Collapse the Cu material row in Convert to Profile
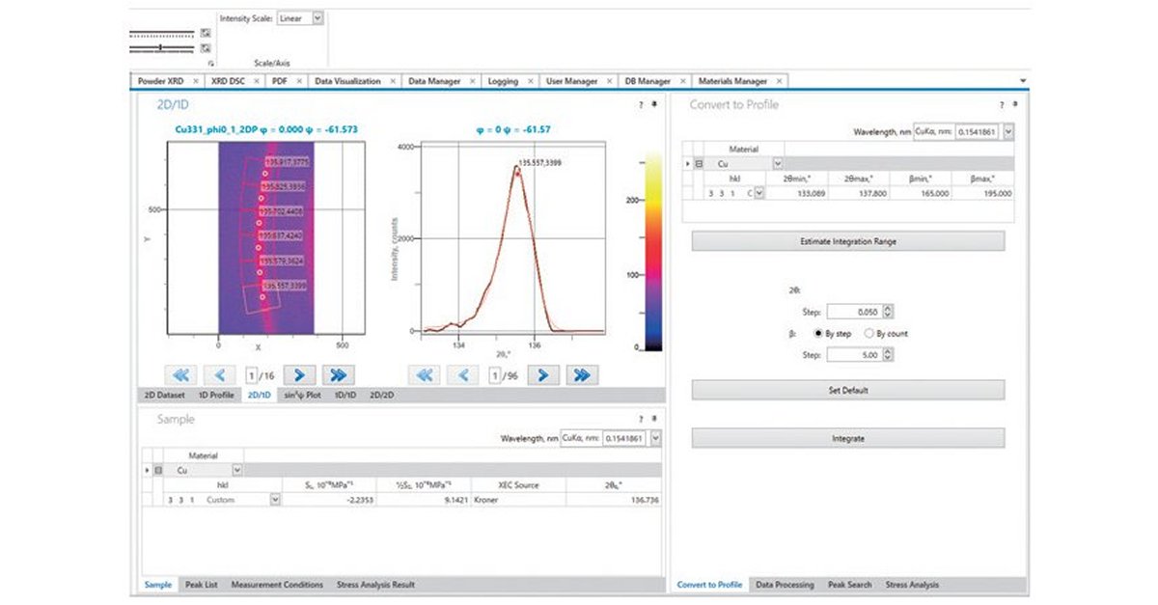Viewport: 1158px width, 605px height. (699, 164)
